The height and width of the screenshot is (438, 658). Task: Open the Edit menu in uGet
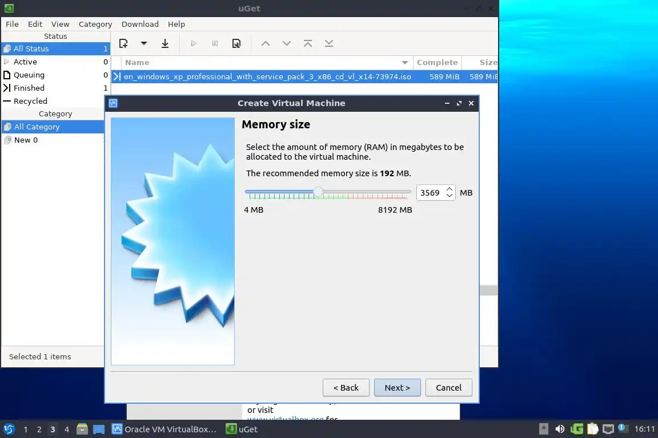tap(35, 24)
